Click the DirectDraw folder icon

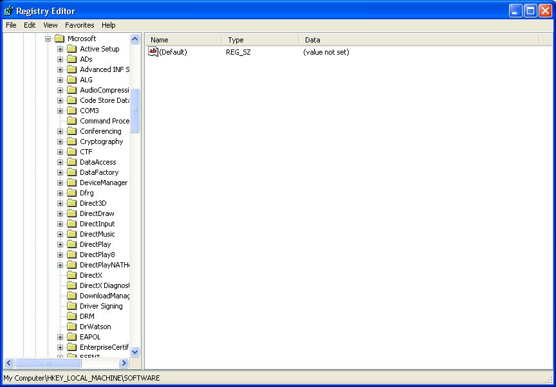[x=71, y=213]
